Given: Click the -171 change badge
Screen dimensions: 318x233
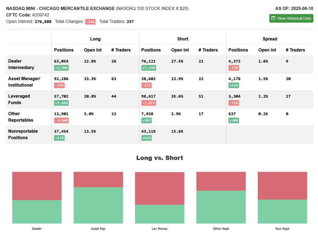Looking at the screenshot, I should pyautogui.click(x=147, y=85).
